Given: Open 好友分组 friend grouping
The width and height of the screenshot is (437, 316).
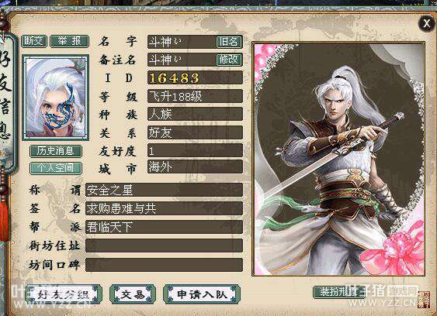Looking at the screenshot, I should (64, 294).
